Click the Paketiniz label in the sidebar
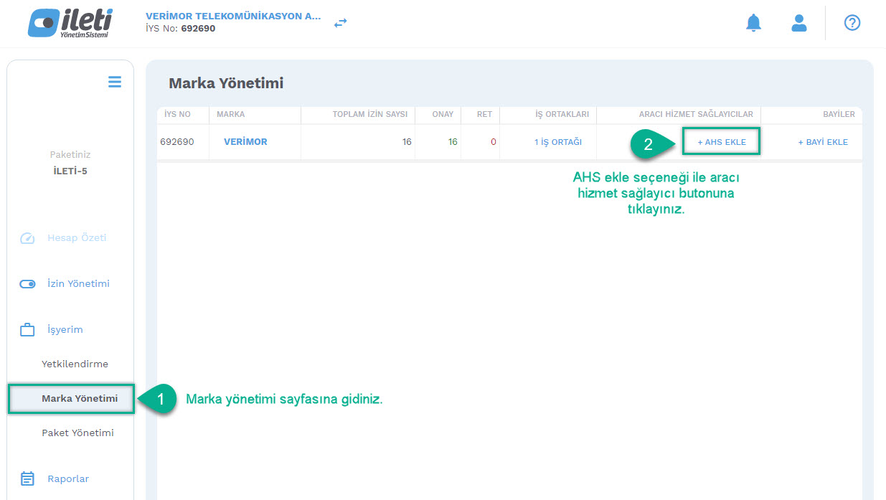886x500 pixels. click(x=70, y=154)
